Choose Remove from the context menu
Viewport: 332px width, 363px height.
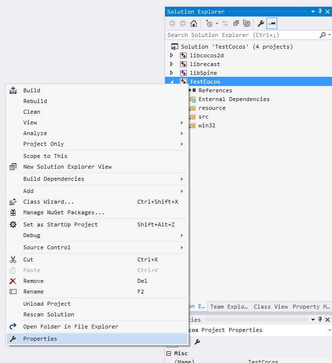pos(97,281)
